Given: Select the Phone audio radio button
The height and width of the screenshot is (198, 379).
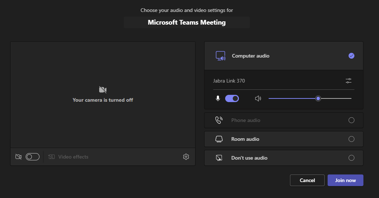Looking at the screenshot, I should (351, 120).
